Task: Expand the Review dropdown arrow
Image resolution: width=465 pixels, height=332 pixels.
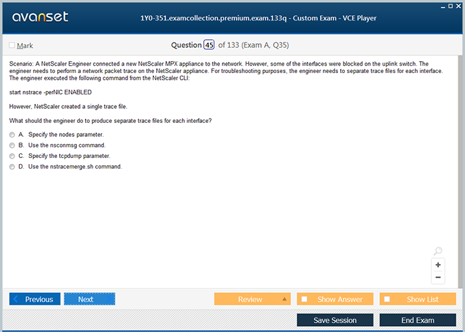Action: (x=285, y=299)
